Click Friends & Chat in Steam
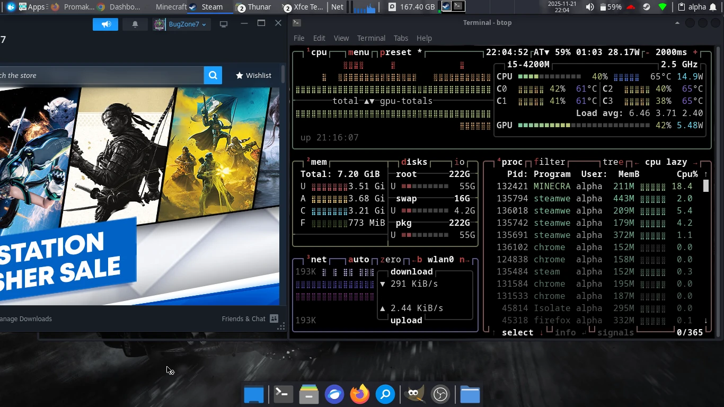This screenshot has height=407, width=724. [x=243, y=318]
